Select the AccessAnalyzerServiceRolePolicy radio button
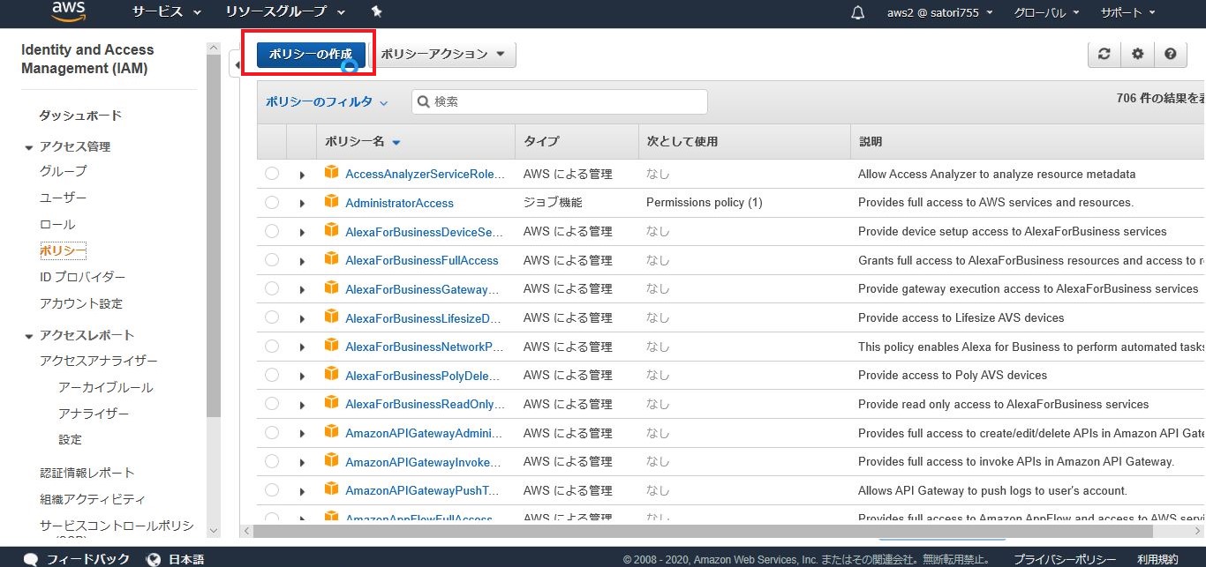 tap(272, 174)
